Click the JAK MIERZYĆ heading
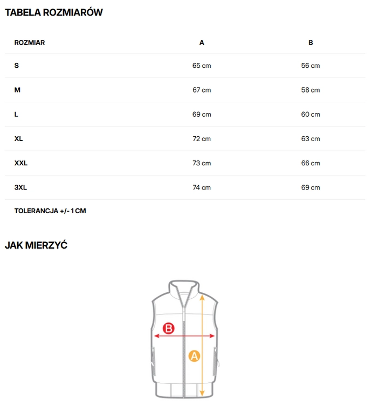Viewport: 372px width, 414px height. pyautogui.click(x=36, y=245)
